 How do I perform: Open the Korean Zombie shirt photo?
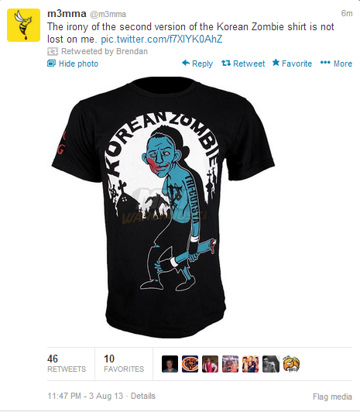163,208
